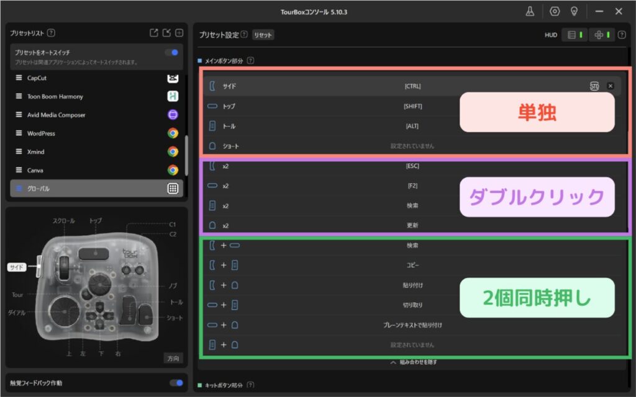Viewport: 636px width, 397px height.
Task: Click the export preset icon
Action: (154, 33)
